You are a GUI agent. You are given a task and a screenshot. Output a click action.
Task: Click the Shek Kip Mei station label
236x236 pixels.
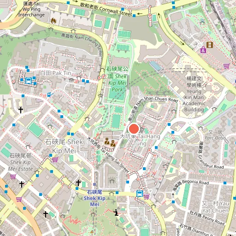coord(94,198)
